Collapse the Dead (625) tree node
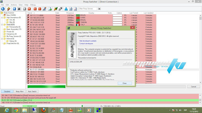This screenshot has width=202, height=113. [x=2, y=24]
